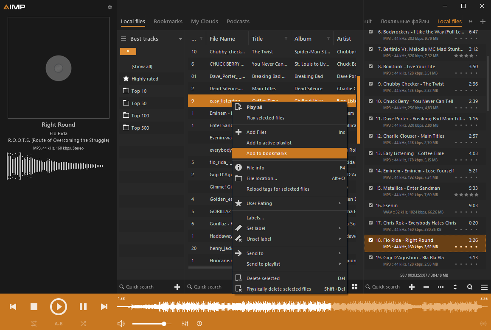Uncheck Easy Listening - Coffee Time checkbox

pyautogui.click(x=371, y=153)
